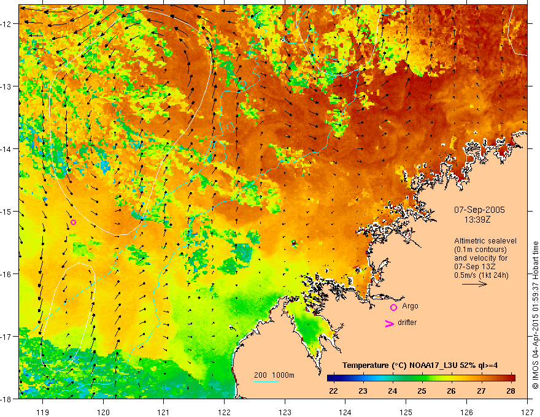
Task: Click the longitude label '125'
Action: pos(406,412)
